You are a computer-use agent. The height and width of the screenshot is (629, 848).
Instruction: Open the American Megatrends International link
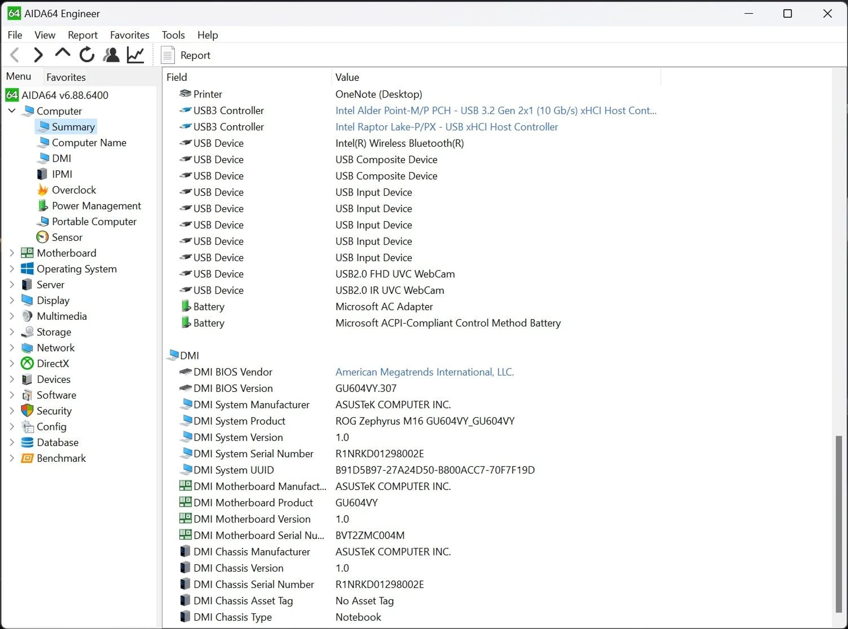(x=424, y=372)
